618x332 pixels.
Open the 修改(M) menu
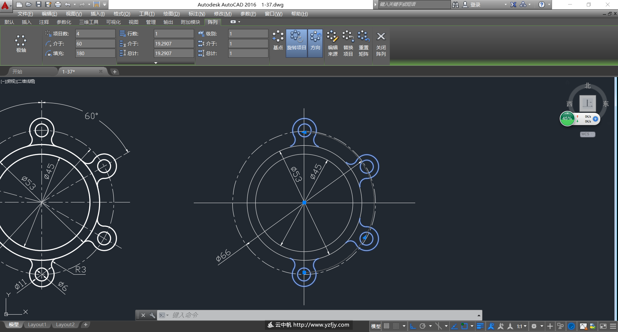click(223, 14)
